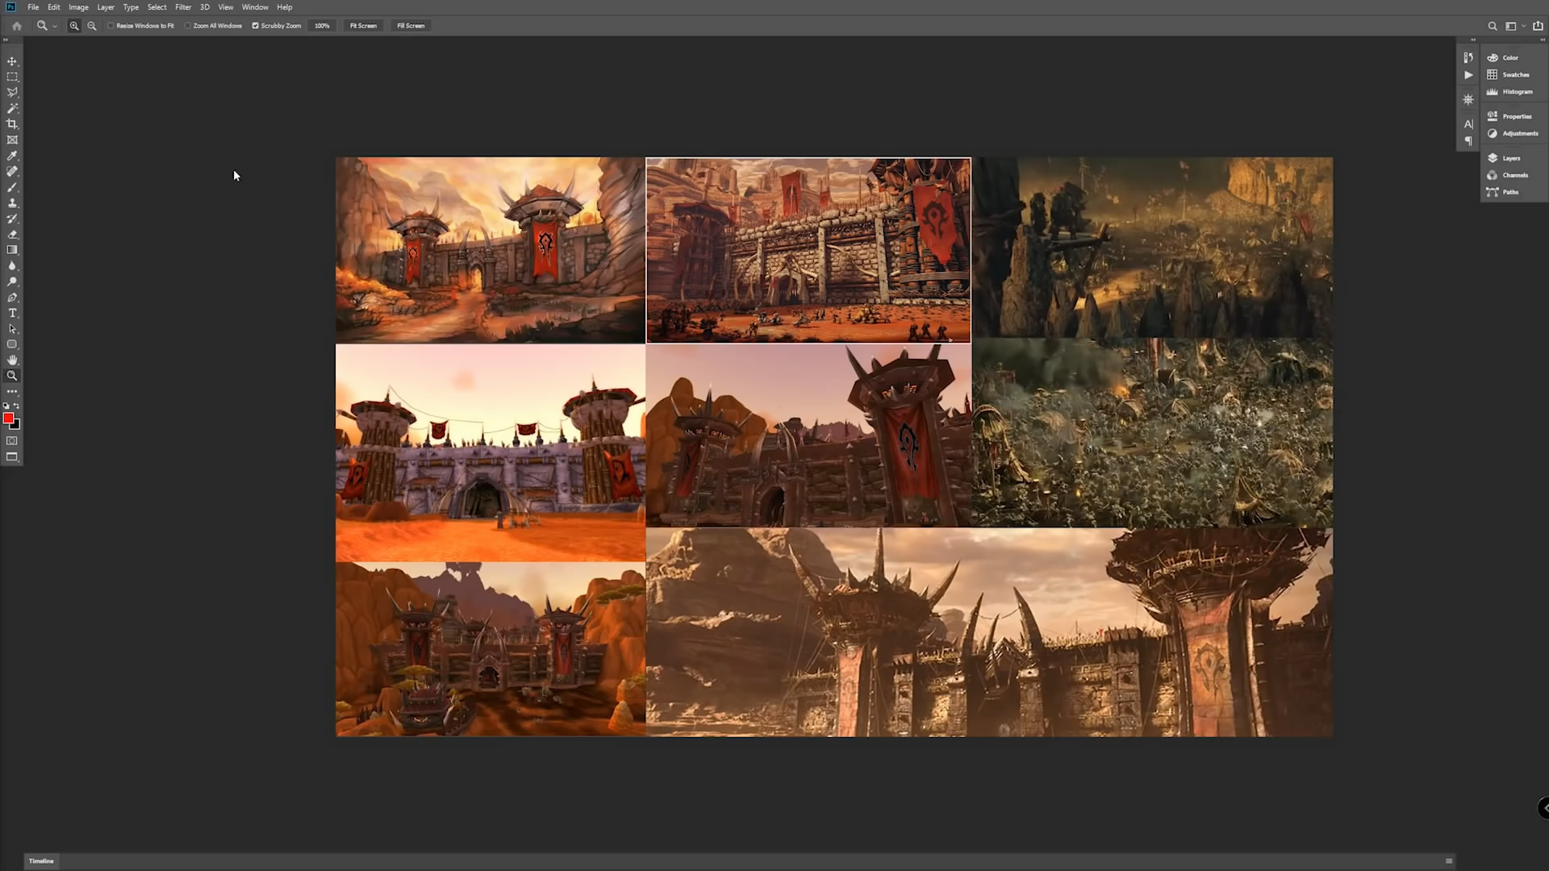Click the Share icon in options bar
Image resolution: width=1549 pixels, height=871 pixels.
1538,26
